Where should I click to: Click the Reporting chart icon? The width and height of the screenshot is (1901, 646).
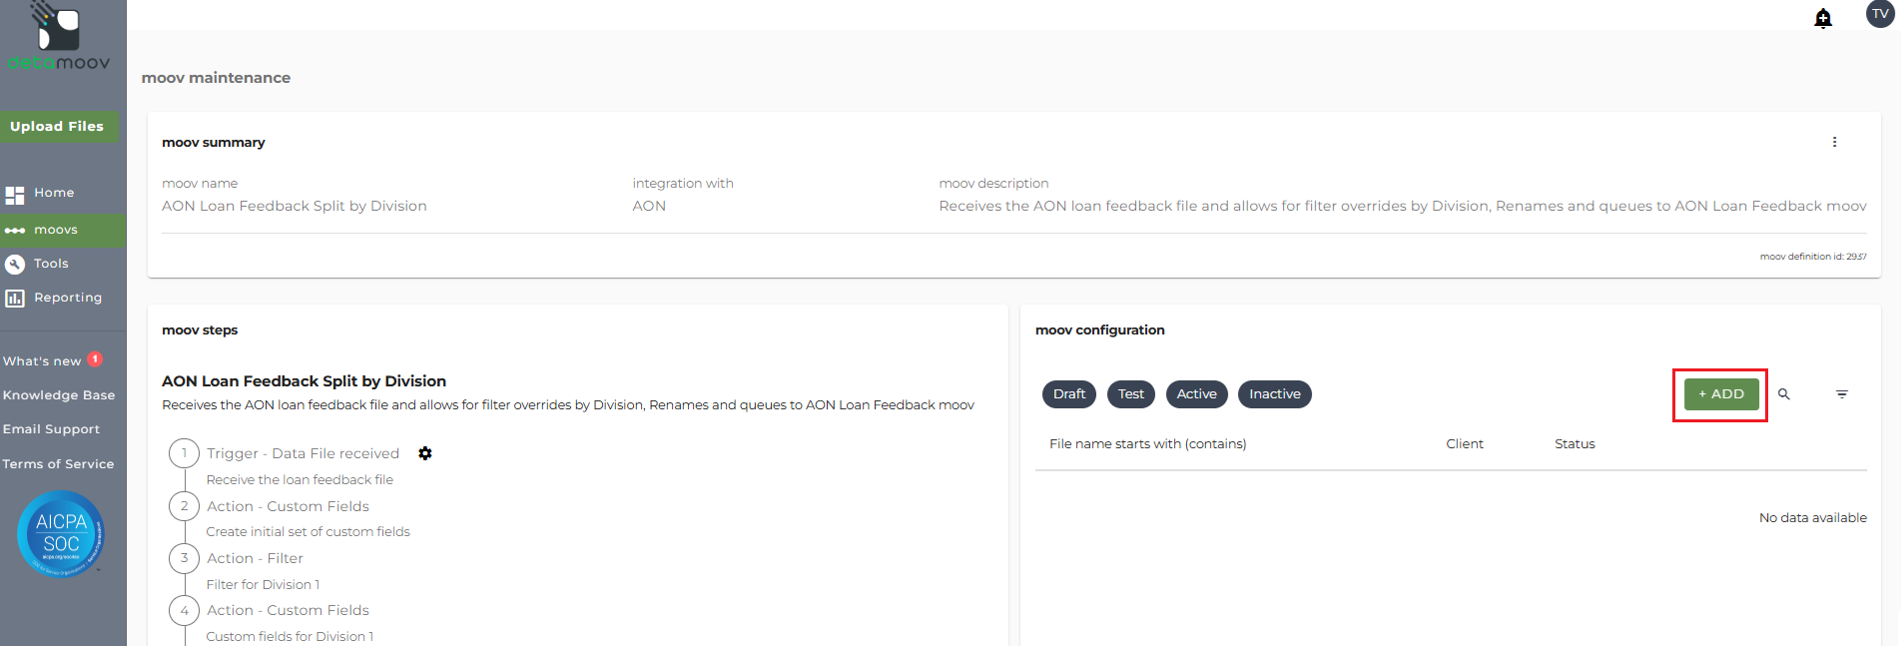tap(15, 299)
